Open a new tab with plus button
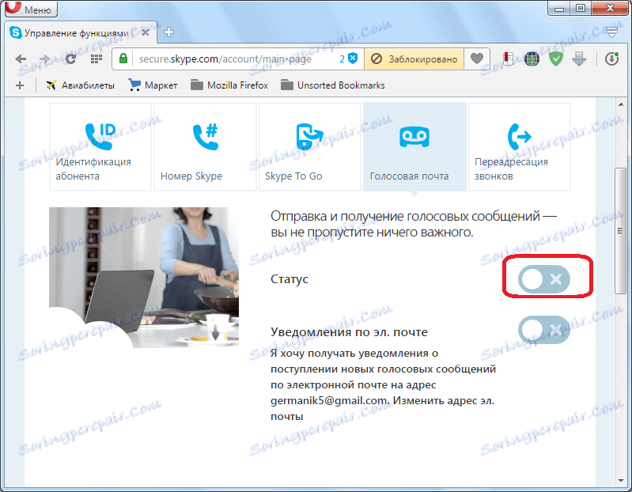This screenshot has height=492, width=632. [169, 32]
